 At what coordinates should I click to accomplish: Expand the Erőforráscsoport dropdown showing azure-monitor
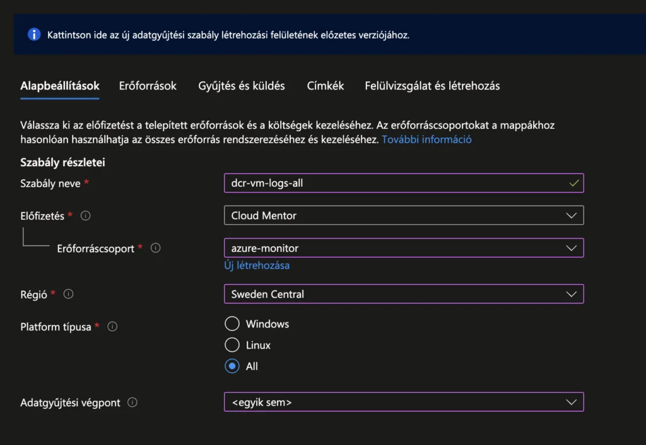pyautogui.click(x=403, y=248)
